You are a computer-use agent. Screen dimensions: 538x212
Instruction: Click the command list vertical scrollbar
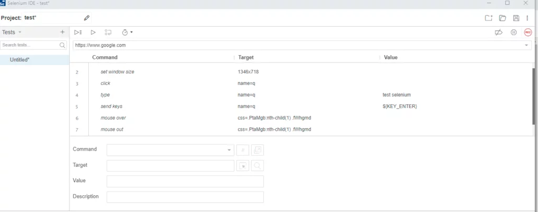coord(534,96)
